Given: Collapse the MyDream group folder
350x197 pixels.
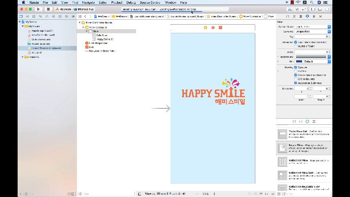Looking at the screenshot, I should click(x=23, y=26).
